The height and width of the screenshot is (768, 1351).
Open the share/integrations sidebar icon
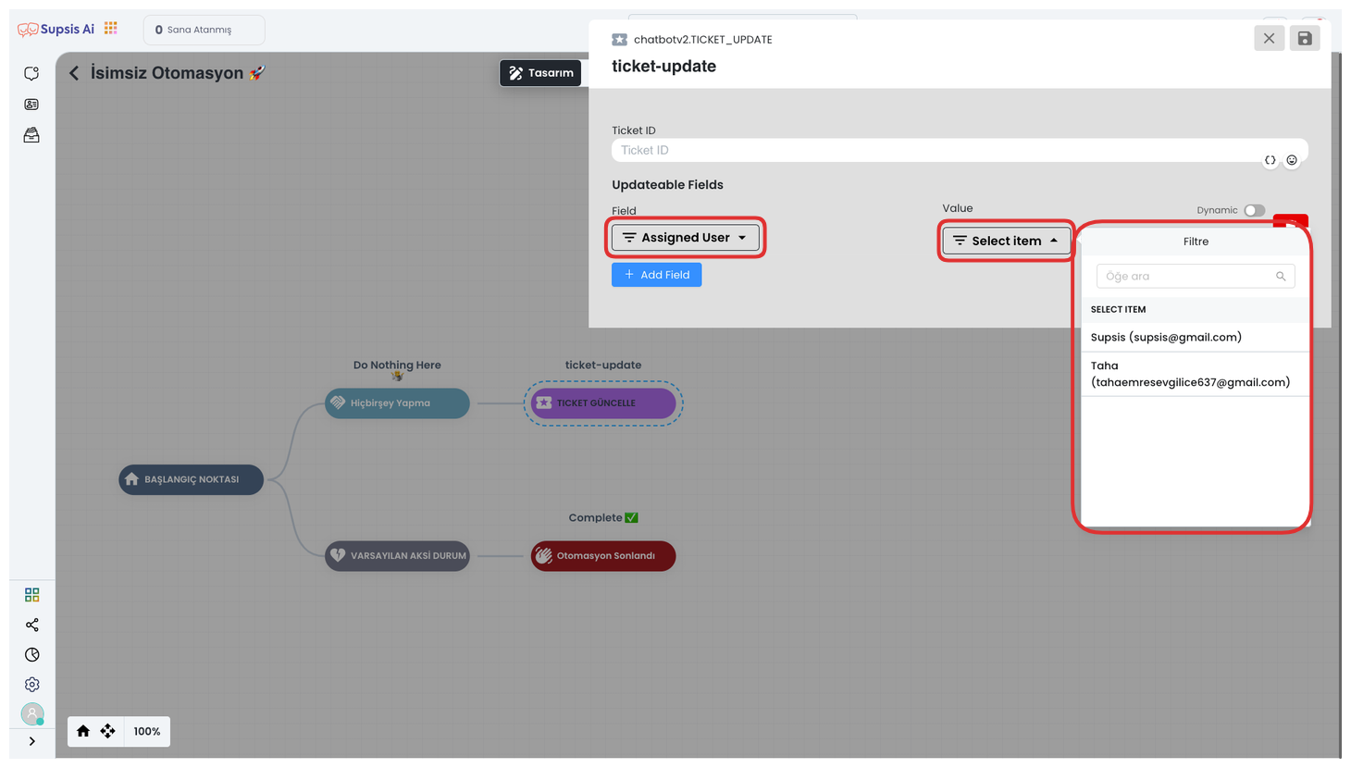pos(32,625)
